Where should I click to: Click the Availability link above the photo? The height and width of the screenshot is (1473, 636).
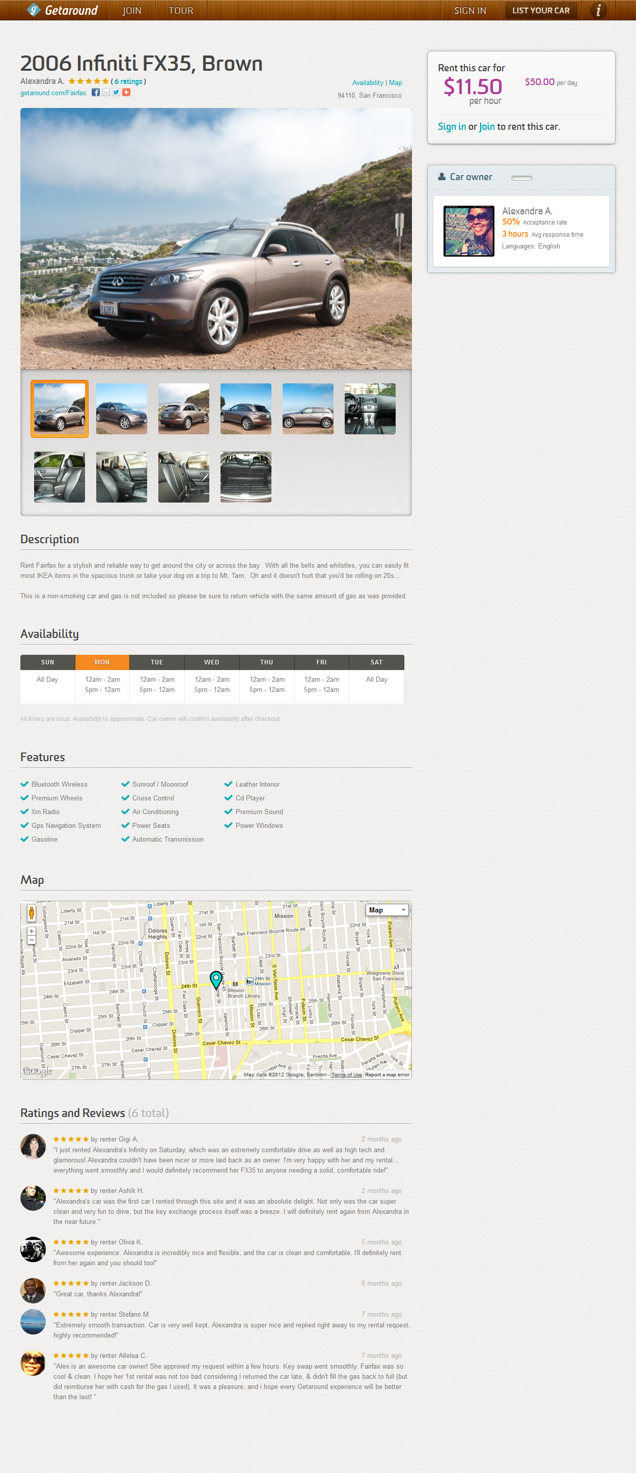click(x=367, y=83)
